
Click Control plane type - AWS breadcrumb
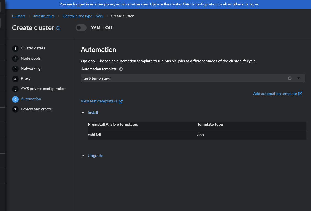83,16
